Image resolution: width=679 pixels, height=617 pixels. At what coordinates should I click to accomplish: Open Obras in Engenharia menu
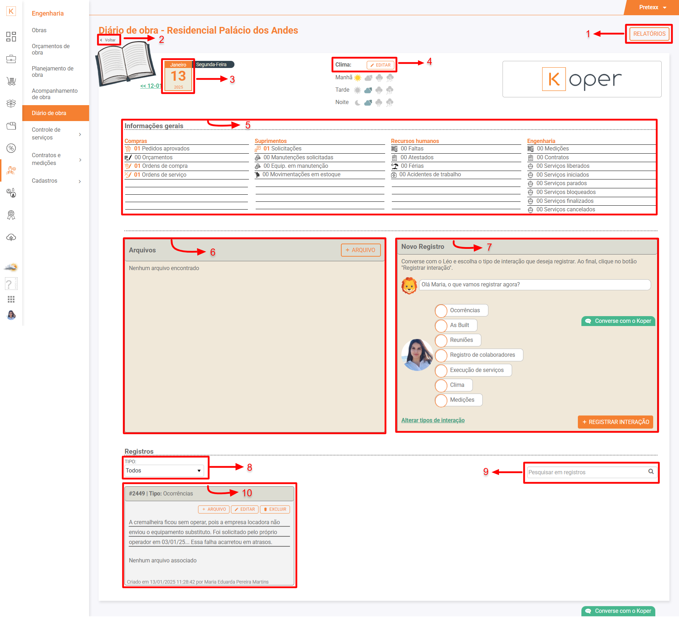click(39, 30)
